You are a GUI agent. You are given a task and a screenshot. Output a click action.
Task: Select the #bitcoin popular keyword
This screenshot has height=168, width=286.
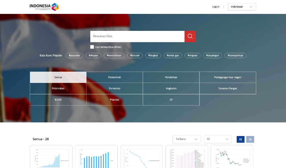pos(135,55)
